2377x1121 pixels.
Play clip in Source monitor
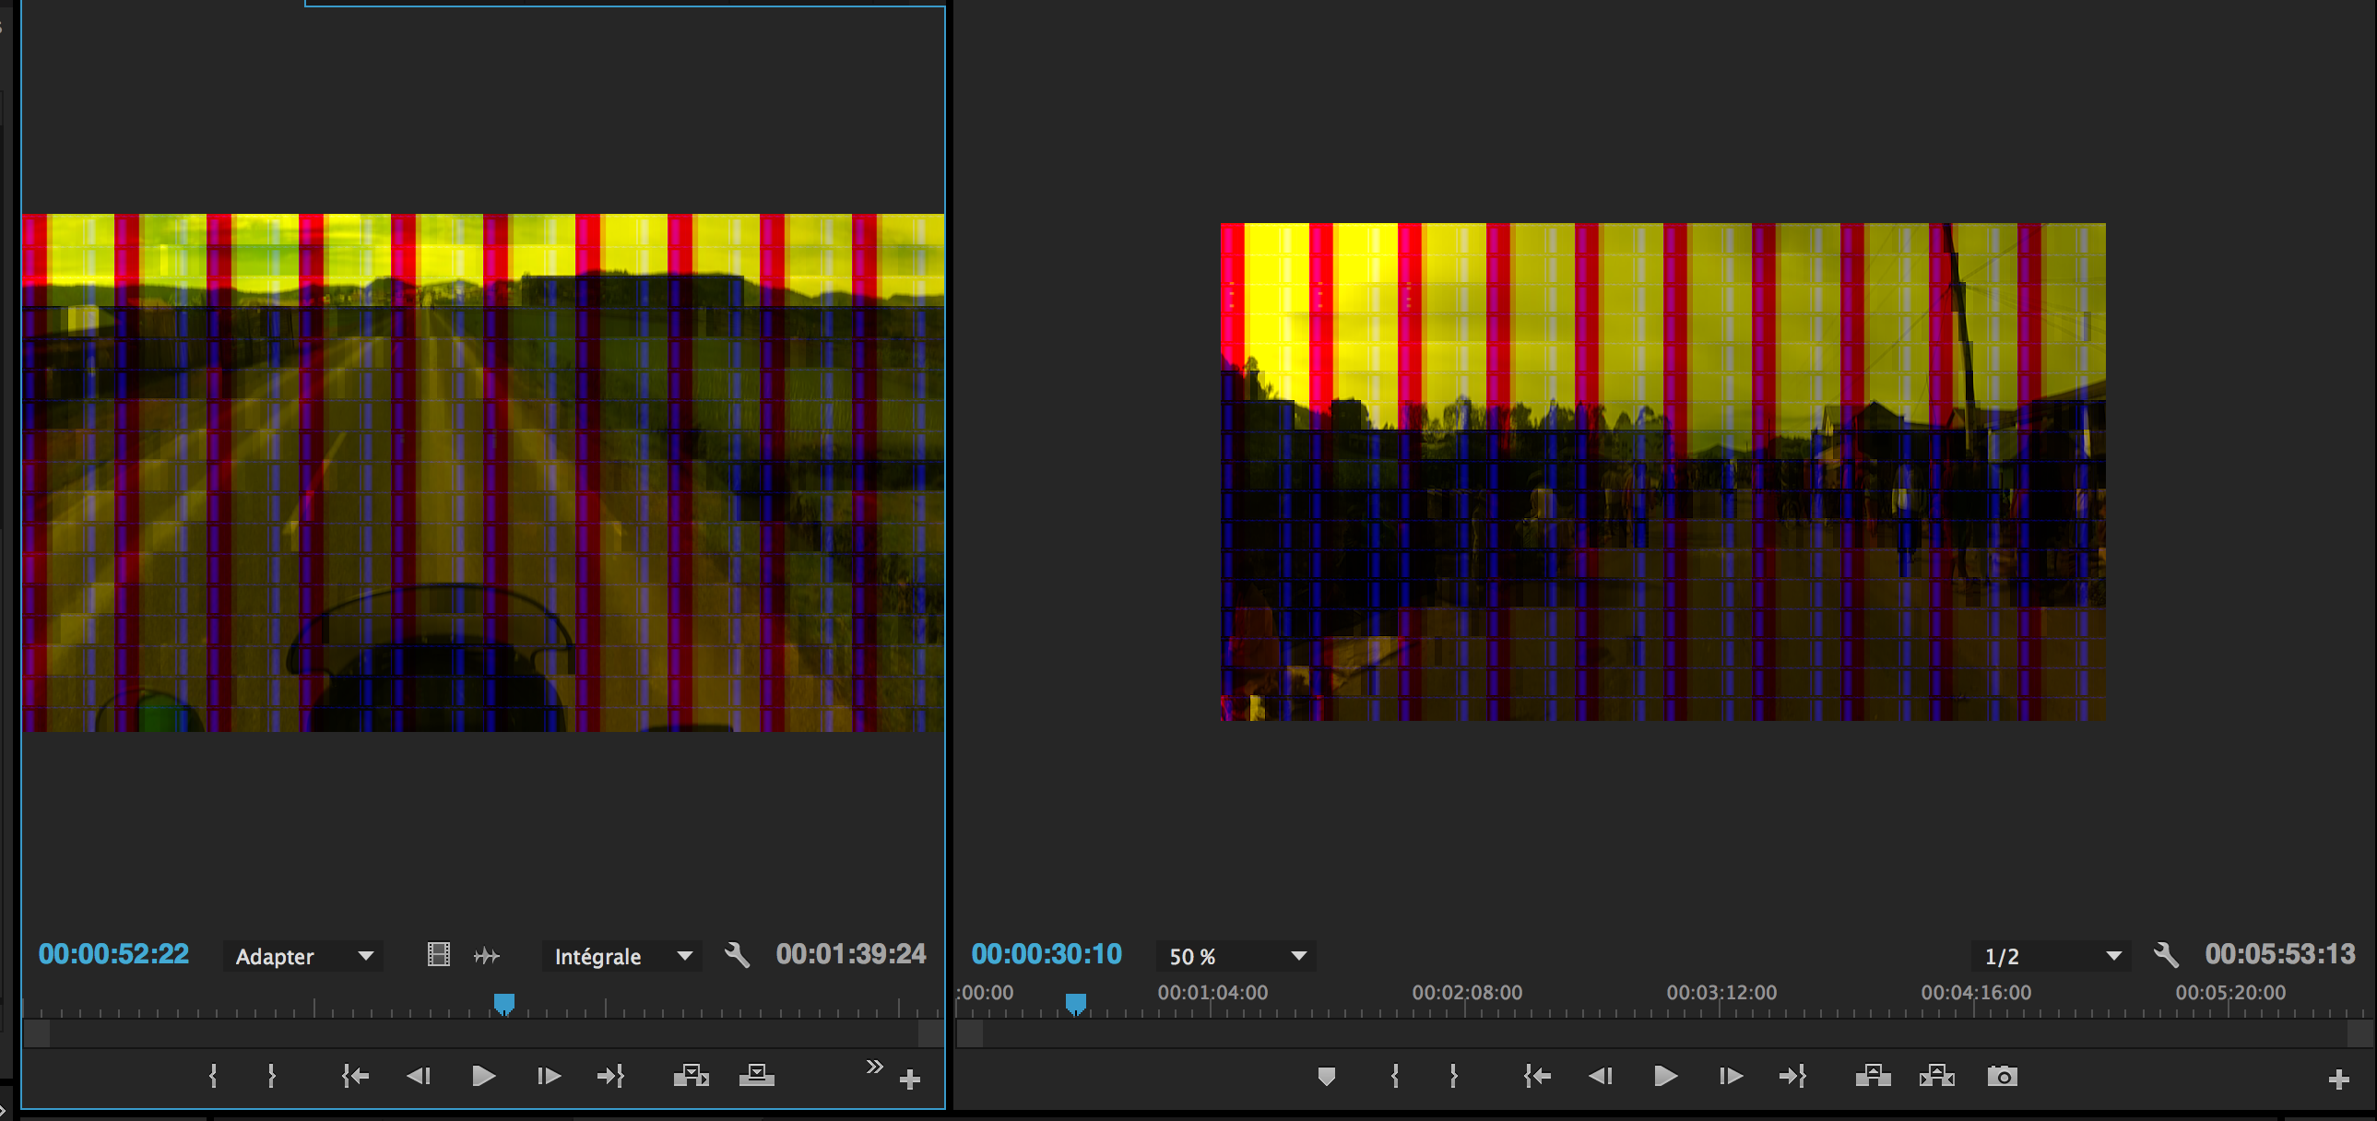pyautogui.click(x=483, y=1076)
